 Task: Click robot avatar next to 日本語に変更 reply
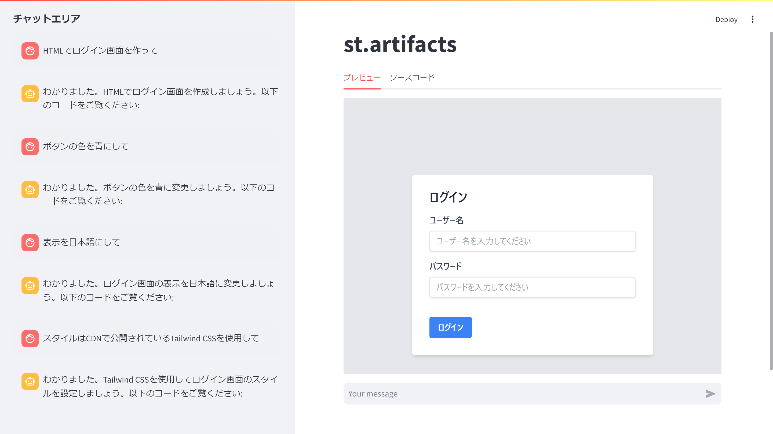[30, 285]
